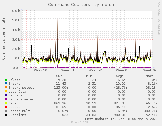162x126 pixels.
Task: Click the Insert current value 11.45
Action: click(x=61, y=84)
